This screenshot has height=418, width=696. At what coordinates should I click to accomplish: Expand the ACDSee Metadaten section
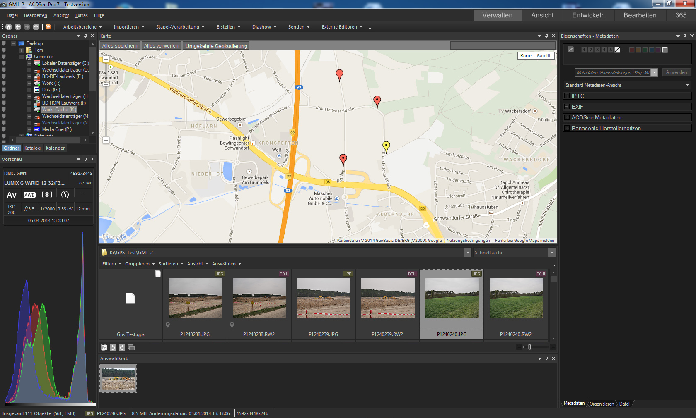567,117
